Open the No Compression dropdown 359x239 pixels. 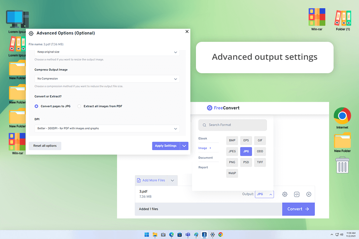click(107, 79)
